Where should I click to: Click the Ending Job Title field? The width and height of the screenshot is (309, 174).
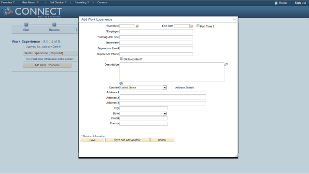pyautogui.click(x=156, y=37)
